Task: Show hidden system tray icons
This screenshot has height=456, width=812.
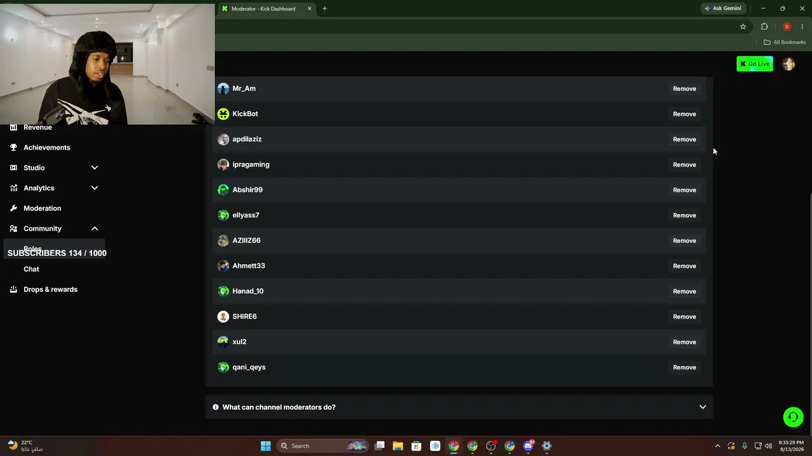Action: (717, 446)
